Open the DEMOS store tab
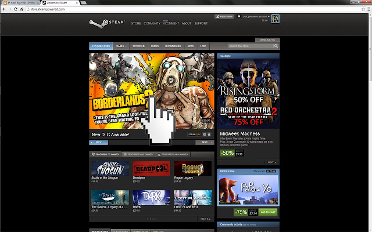 [x=155, y=46]
